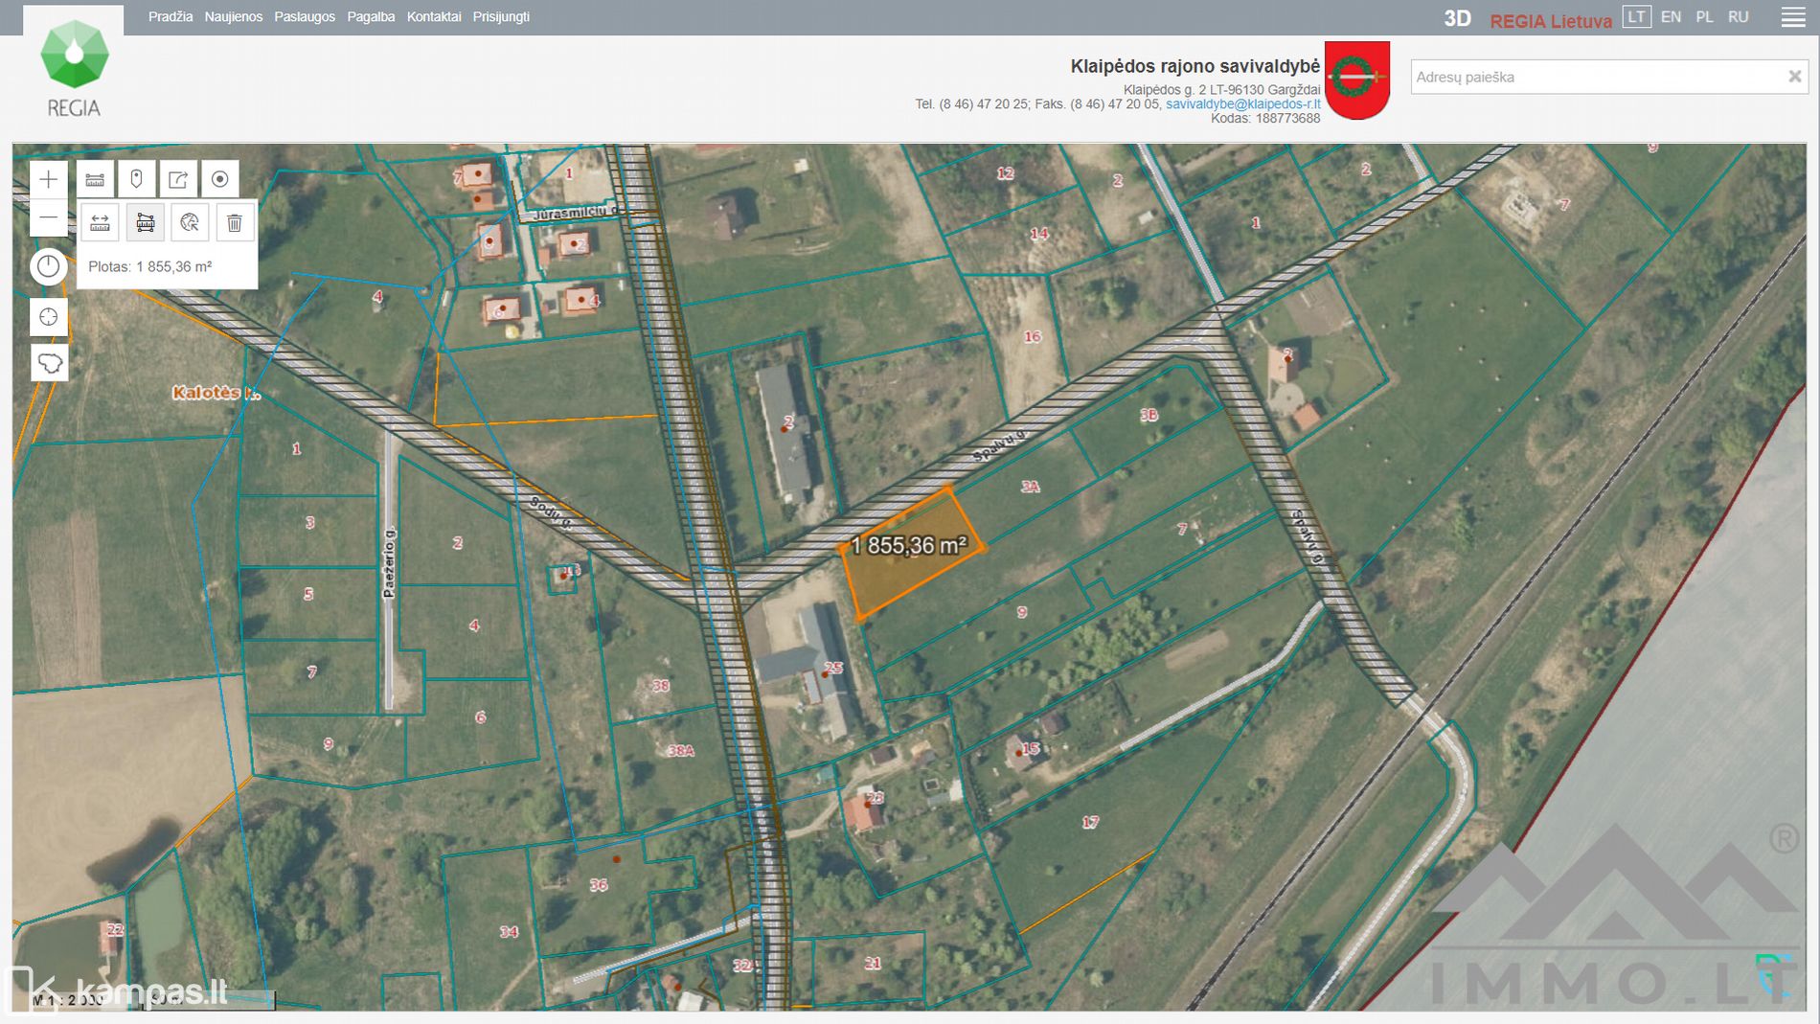Select the location pin marker tool

tap(137, 179)
